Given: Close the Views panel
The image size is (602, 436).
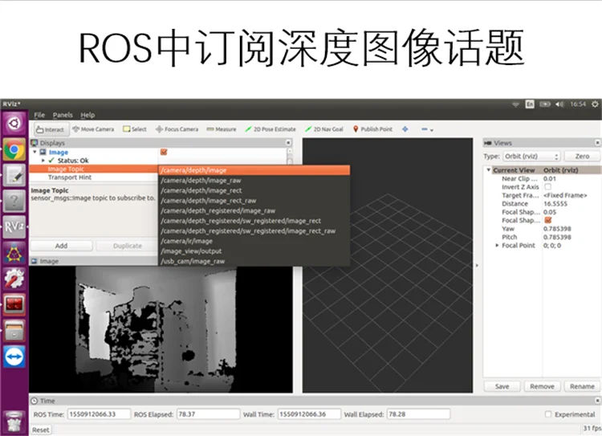Looking at the screenshot, I should tap(598, 142).
